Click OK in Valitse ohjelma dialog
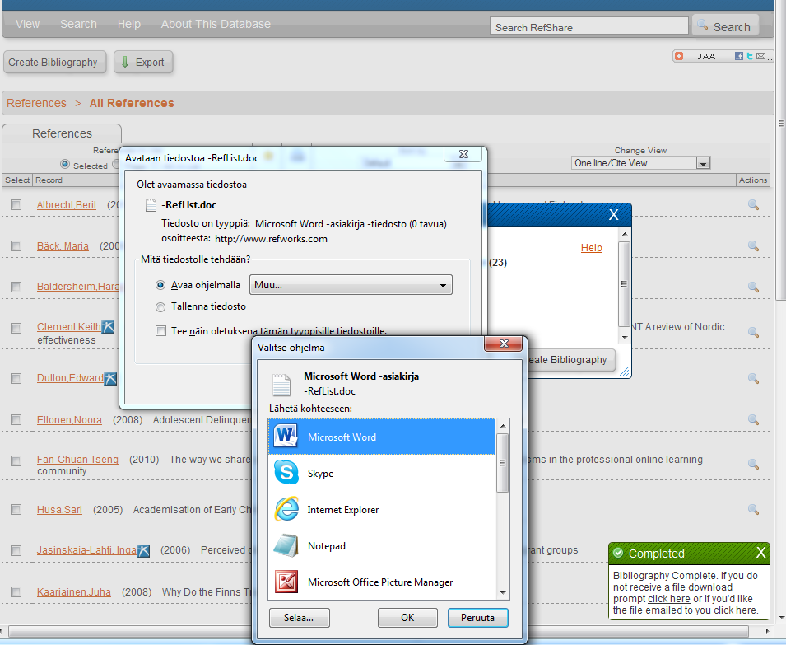 407,618
